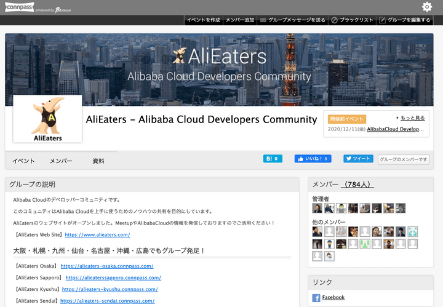Screen dimensions: 443x307
Task: Open メンバー追加 in toolbar
Action: tap(240, 20)
